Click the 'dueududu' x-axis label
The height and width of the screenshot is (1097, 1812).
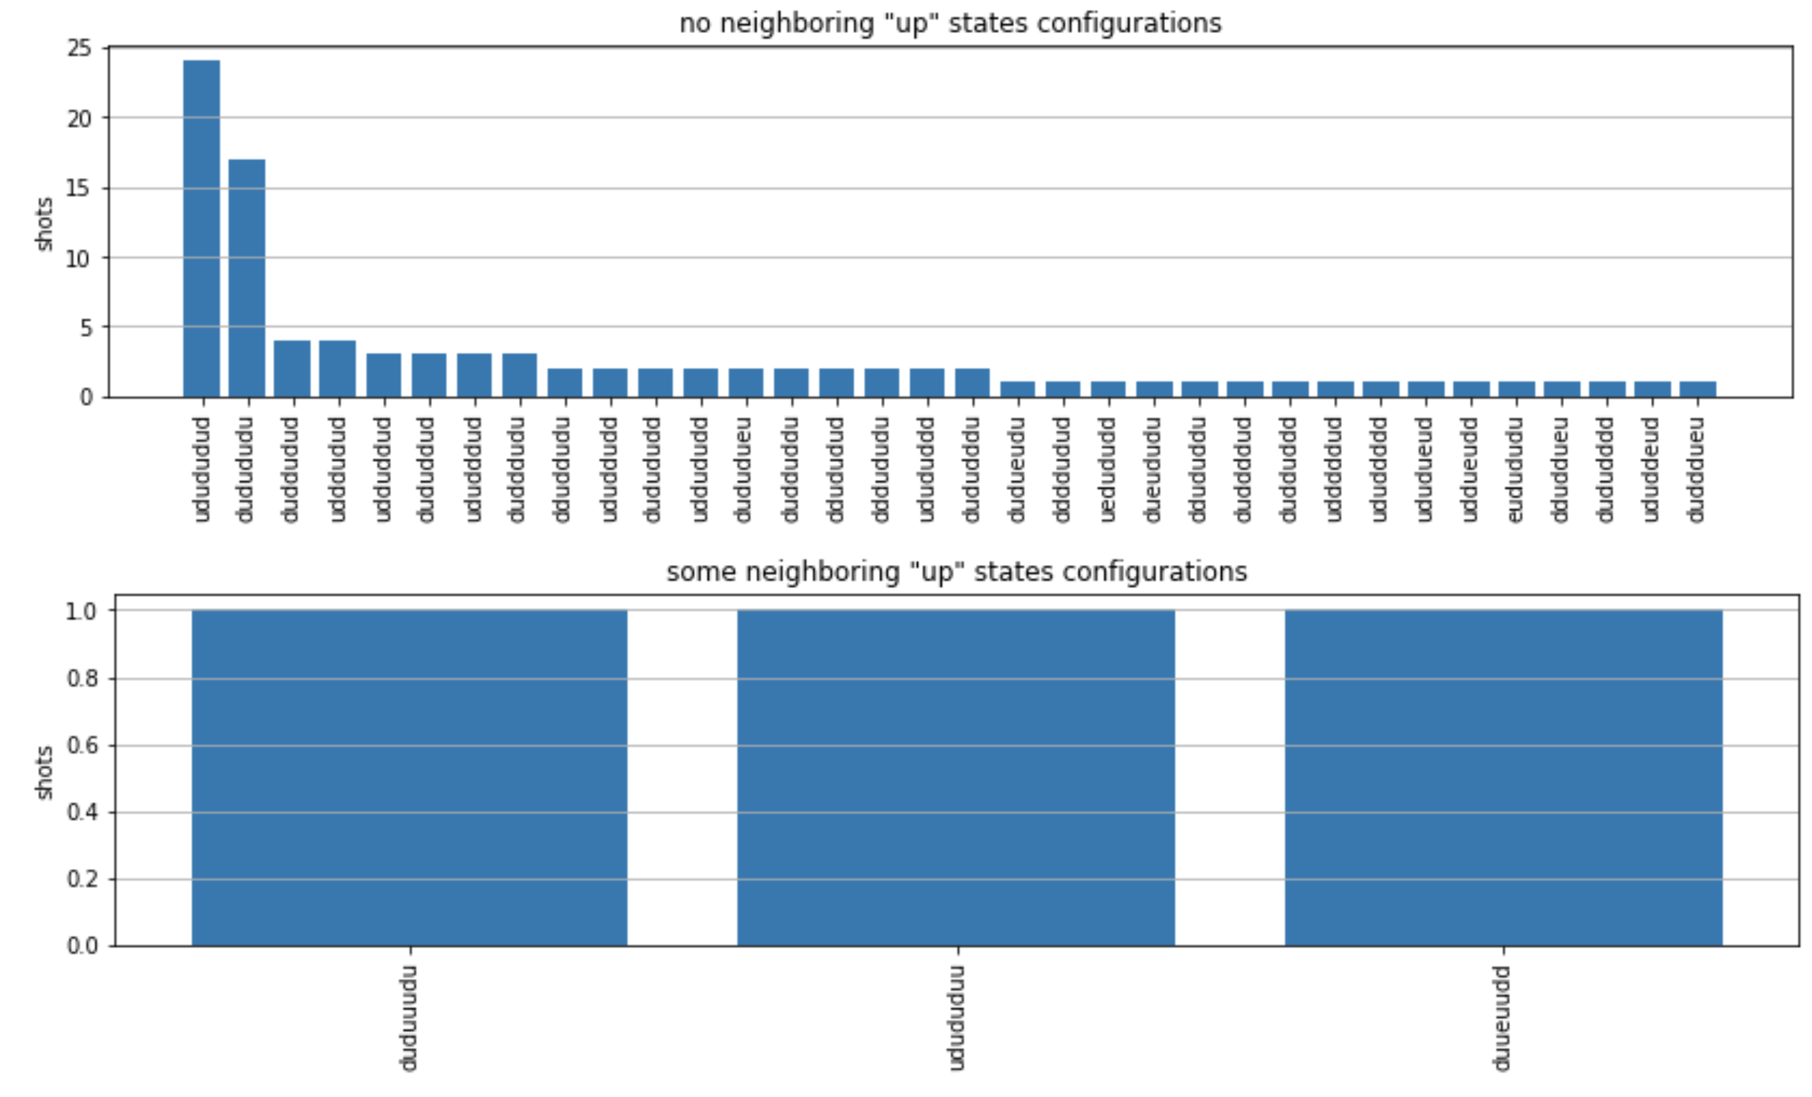click(x=1153, y=469)
